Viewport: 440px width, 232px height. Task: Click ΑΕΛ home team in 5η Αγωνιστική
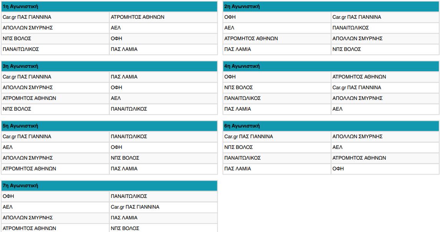pos(8,147)
